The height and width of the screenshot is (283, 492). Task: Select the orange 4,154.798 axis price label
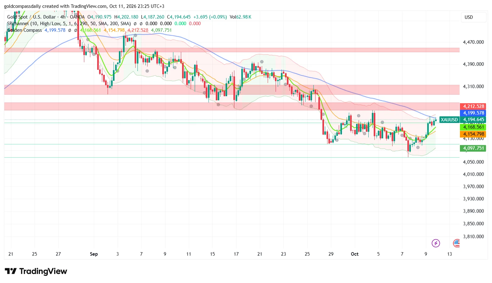[473, 134]
